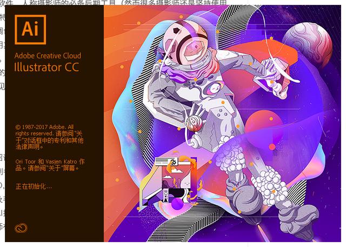Image resolution: width=346 pixels, height=247 pixels.
Task: Click the 'Adobe Creative Cloud' text
Action: coord(48,56)
